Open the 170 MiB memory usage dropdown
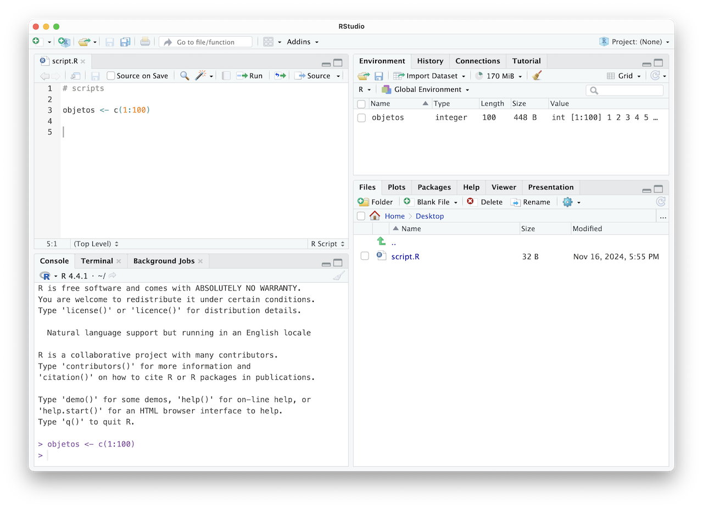The height and width of the screenshot is (509, 703). click(498, 76)
